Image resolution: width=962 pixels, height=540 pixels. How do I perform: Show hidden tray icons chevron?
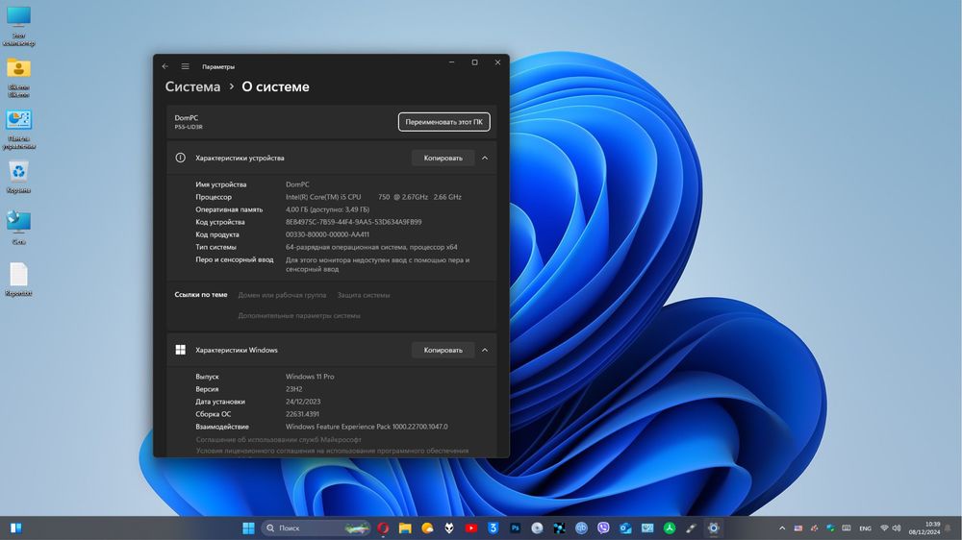[782, 528]
